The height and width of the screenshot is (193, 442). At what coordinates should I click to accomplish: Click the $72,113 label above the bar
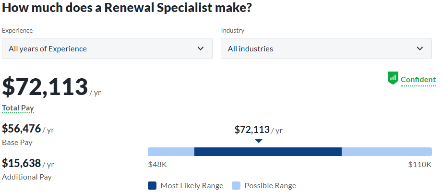pyautogui.click(x=252, y=130)
